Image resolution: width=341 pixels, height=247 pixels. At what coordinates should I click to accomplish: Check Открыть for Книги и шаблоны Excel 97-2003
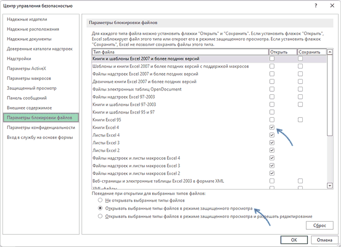coord(272,104)
